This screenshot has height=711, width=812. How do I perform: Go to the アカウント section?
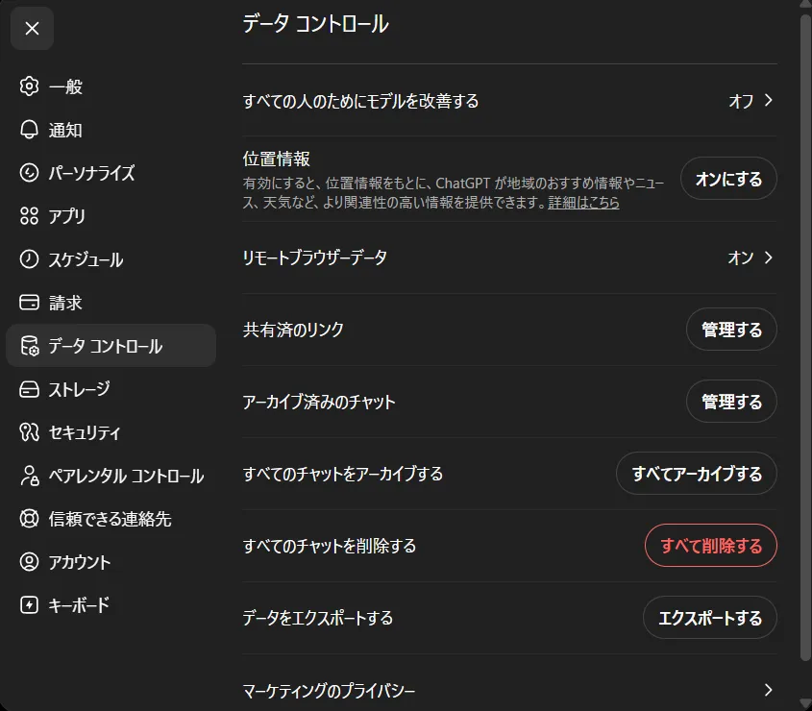tap(111, 562)
